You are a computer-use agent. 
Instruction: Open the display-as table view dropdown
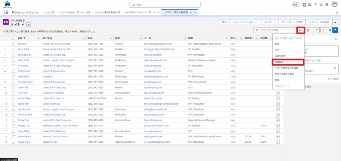pos(310,30)
